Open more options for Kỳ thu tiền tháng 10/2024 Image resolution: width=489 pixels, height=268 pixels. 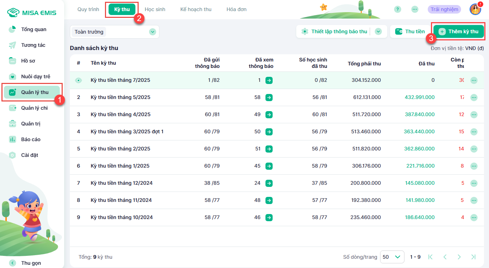click(x=474, y=218)
